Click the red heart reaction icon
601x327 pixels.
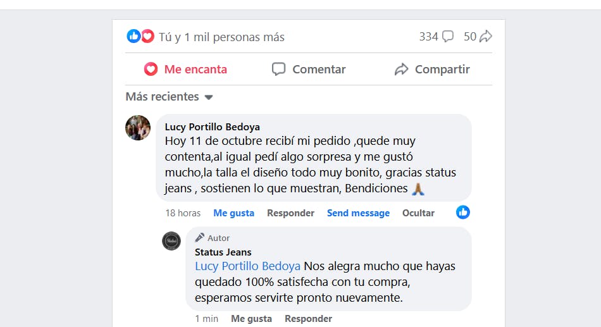point(147,37)
